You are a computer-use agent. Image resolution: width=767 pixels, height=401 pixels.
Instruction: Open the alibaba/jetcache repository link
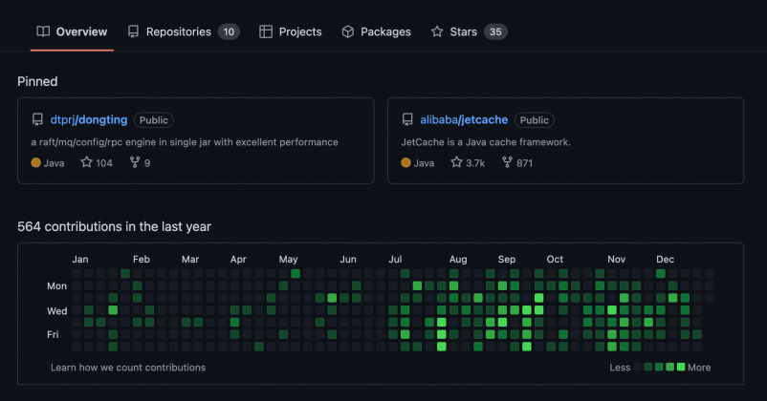click(464, 120)
